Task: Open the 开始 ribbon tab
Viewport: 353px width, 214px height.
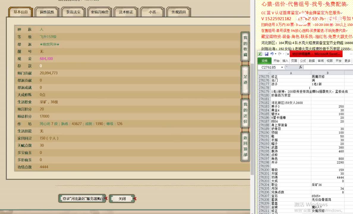Action: 276,61
